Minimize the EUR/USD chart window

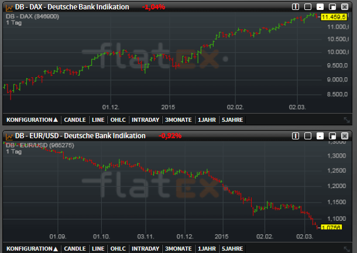(320, 136)
